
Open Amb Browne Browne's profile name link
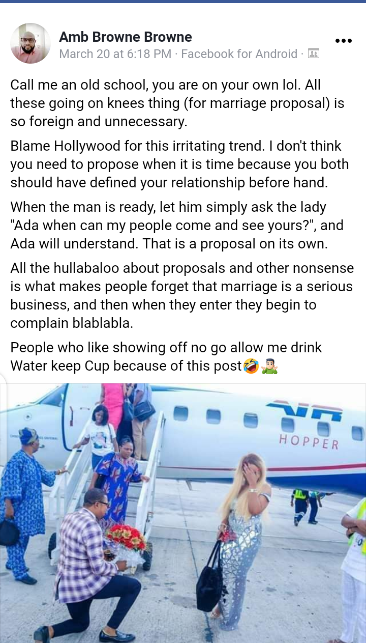(126, 37)
